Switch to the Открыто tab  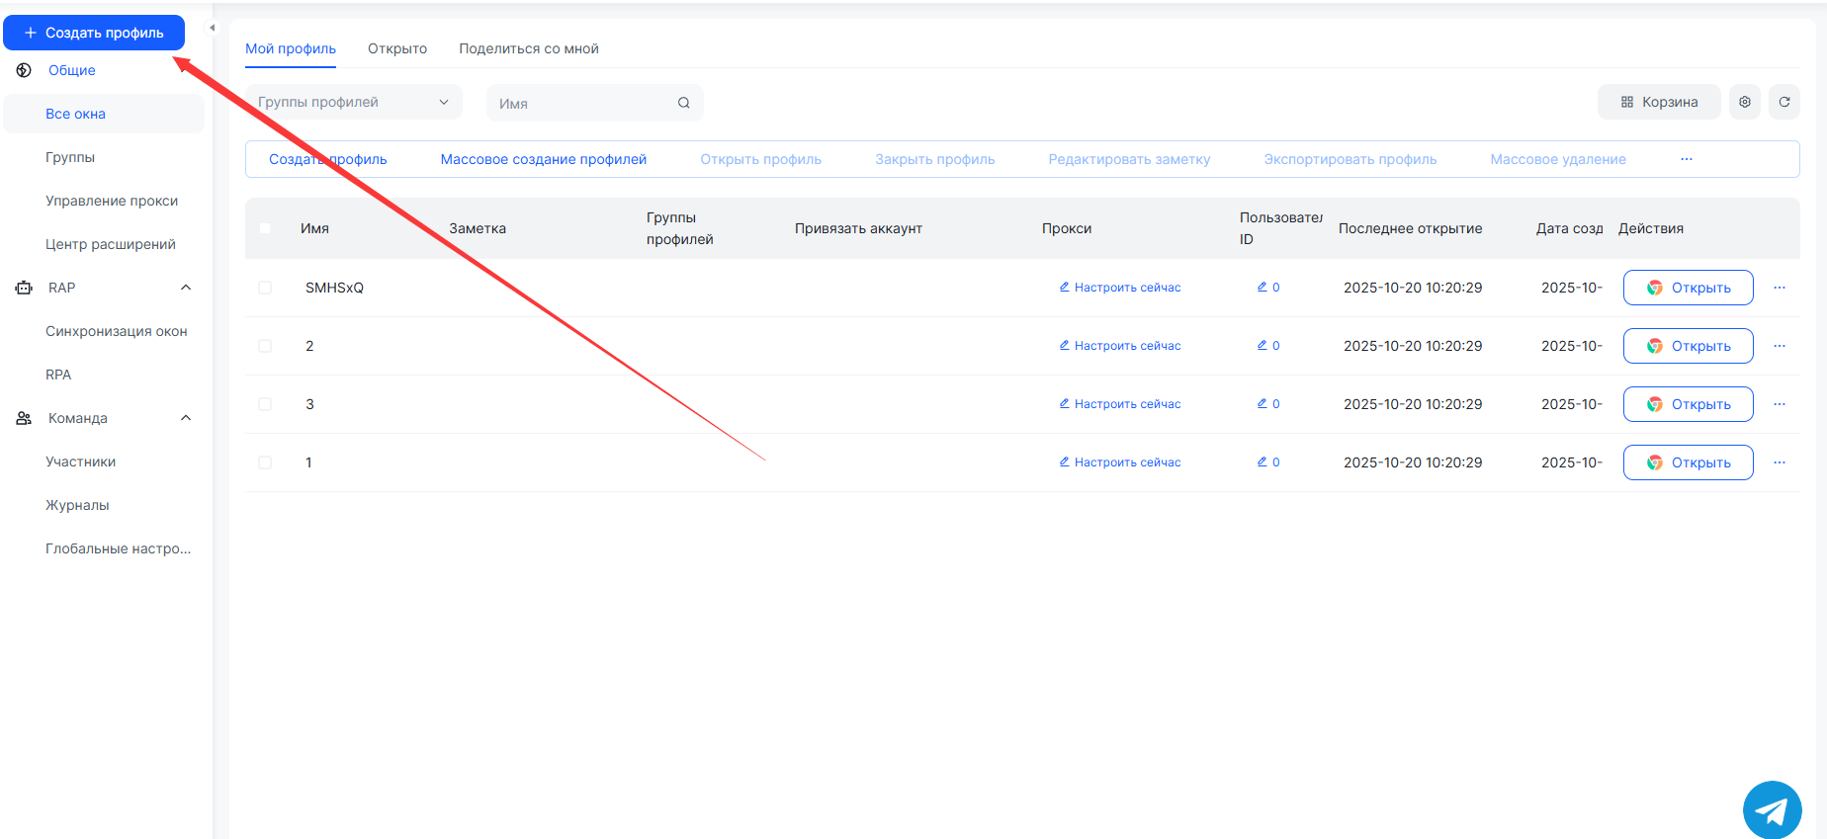pyautogui.click(x=397, y=48)
